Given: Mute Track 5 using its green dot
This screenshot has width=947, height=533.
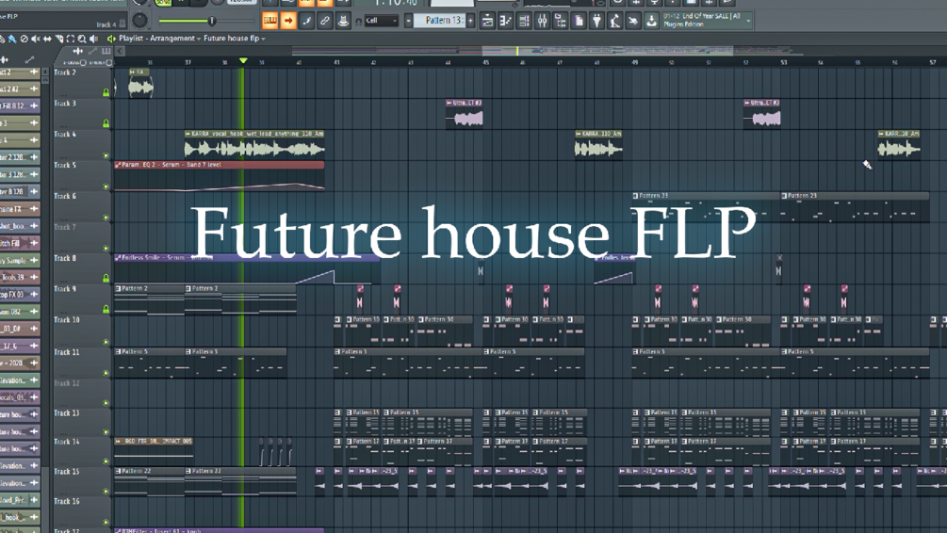Looking at the screenshot, I should (106, 186).
